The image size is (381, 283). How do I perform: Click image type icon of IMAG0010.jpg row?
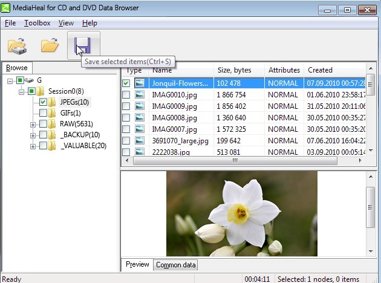(x=140, y=94)
